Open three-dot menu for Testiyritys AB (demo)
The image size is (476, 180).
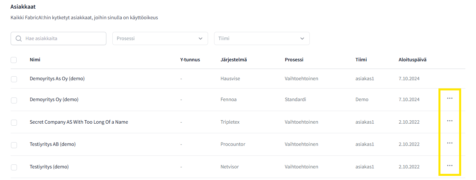pyautogui.click(x=450, y=143)
